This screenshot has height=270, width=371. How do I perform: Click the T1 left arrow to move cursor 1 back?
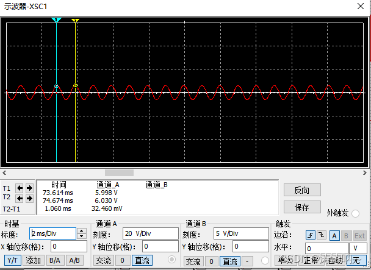coord(20,188)
